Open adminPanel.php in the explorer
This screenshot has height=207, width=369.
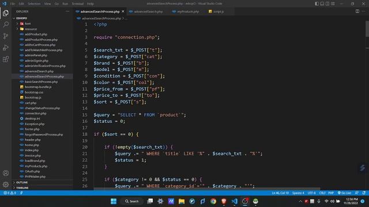(x=36, y=55)
